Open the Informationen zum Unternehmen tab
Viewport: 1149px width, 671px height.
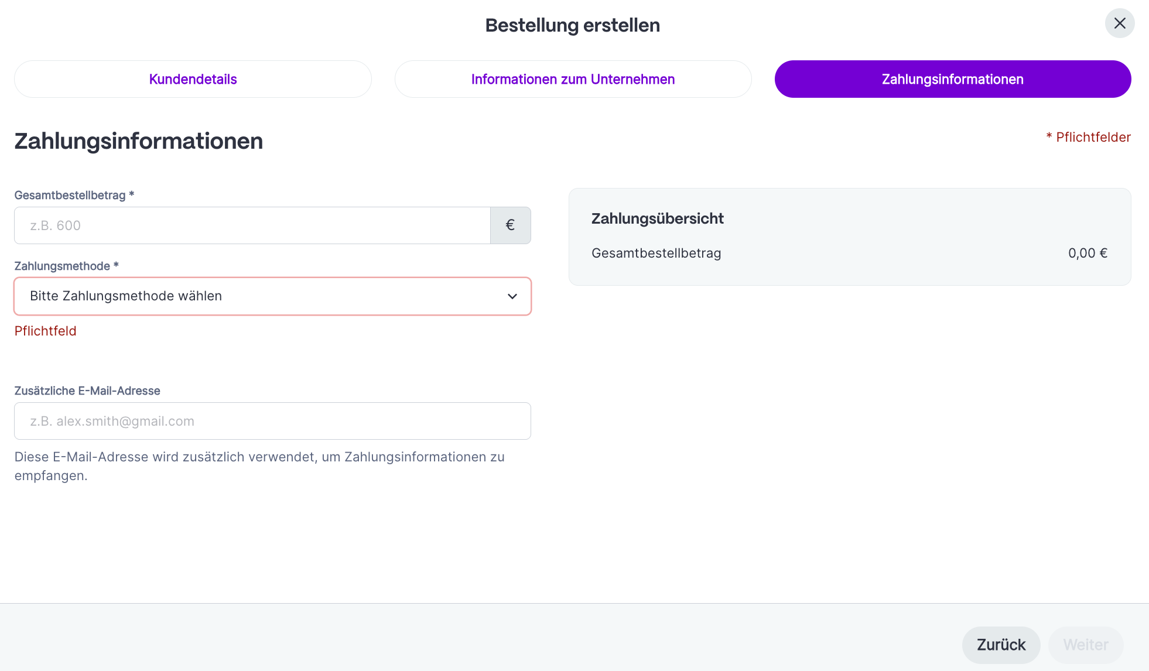click(573, 79)
